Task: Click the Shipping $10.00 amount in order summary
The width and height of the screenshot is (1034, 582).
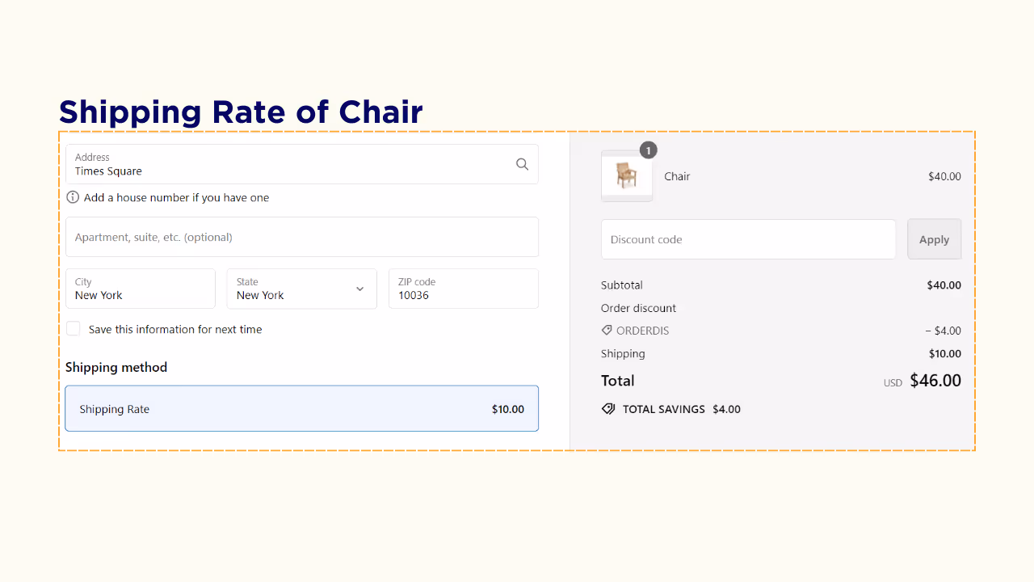Action: point(945,353)
